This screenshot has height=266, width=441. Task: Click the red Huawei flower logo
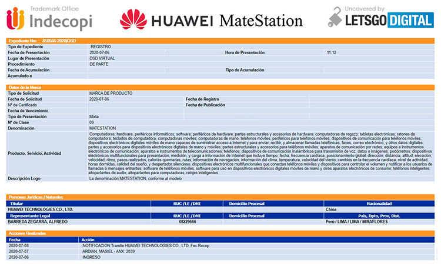(x=133, y=19)
